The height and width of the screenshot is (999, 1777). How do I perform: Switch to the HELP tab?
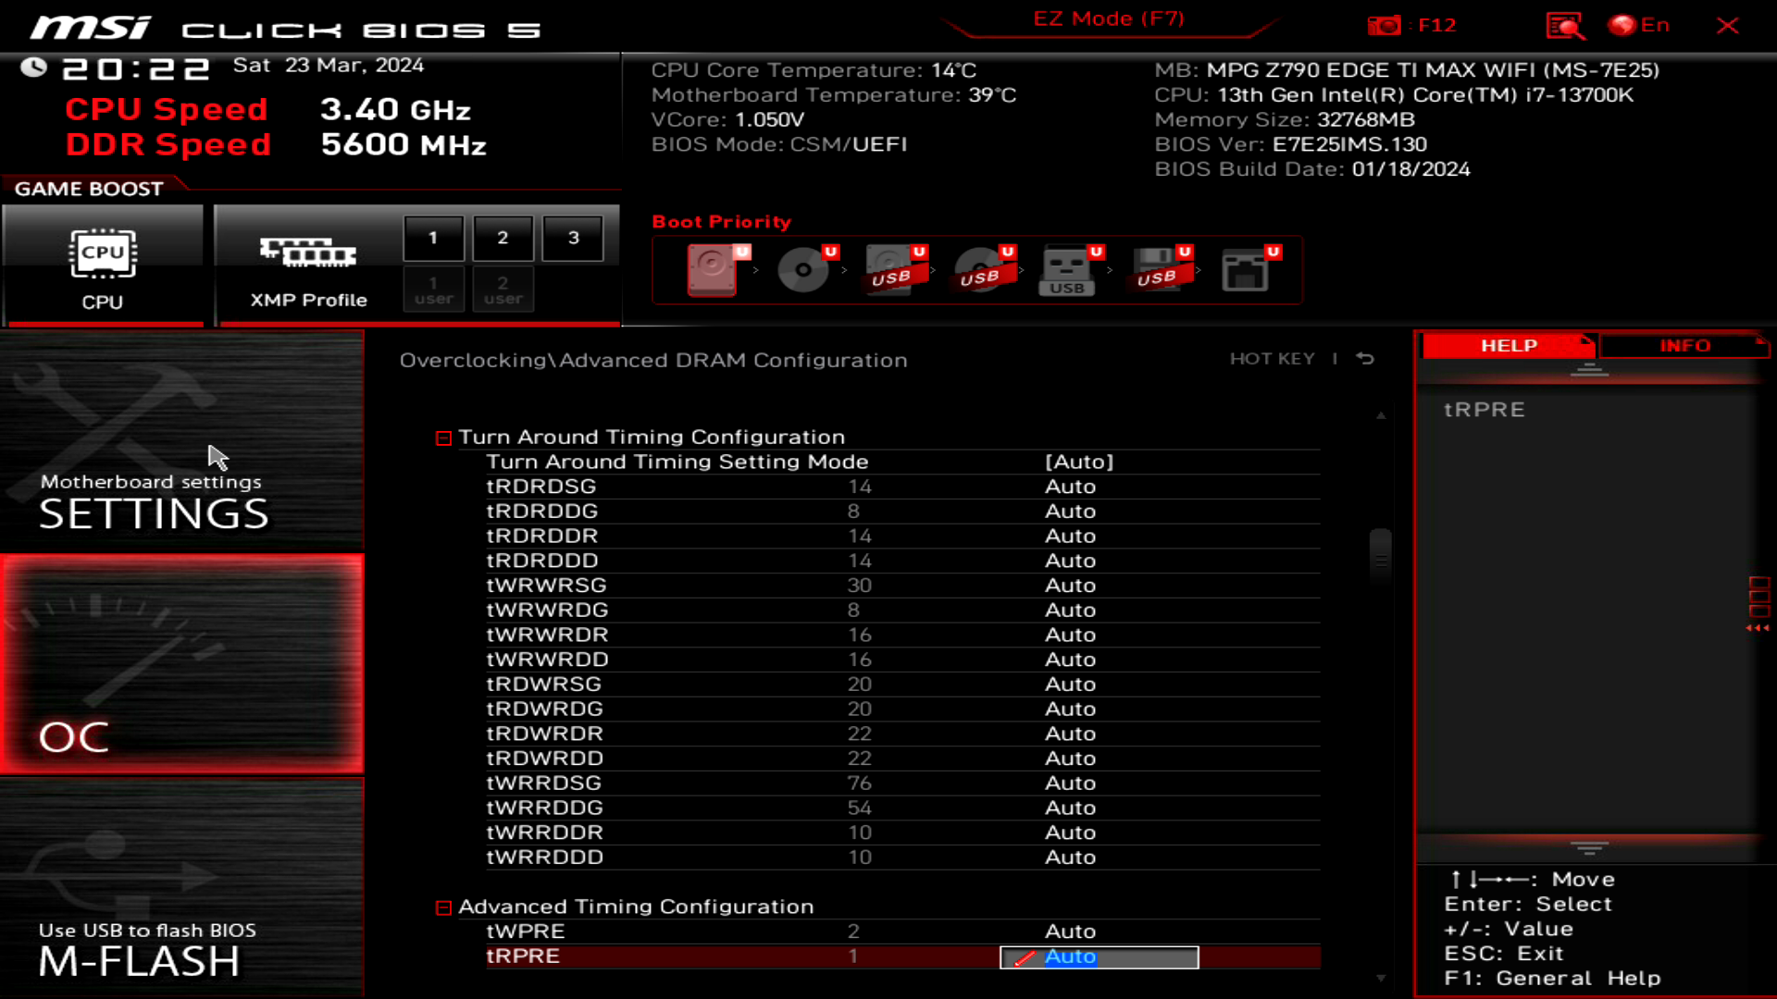(1509, 346)
